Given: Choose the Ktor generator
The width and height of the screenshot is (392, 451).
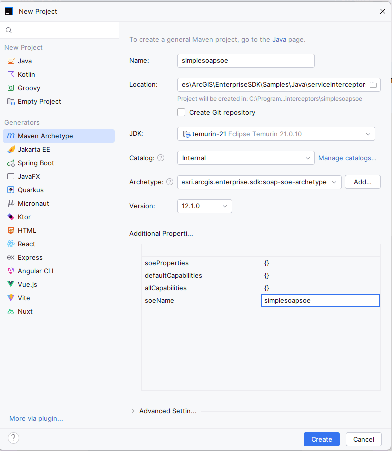Looking at the screenshot, I should tap(59, 217).
